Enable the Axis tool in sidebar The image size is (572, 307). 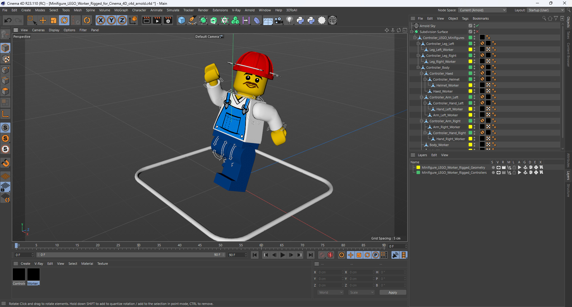click(x=5, y=114)
